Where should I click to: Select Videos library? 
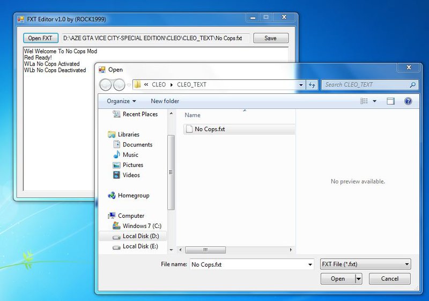127,175
